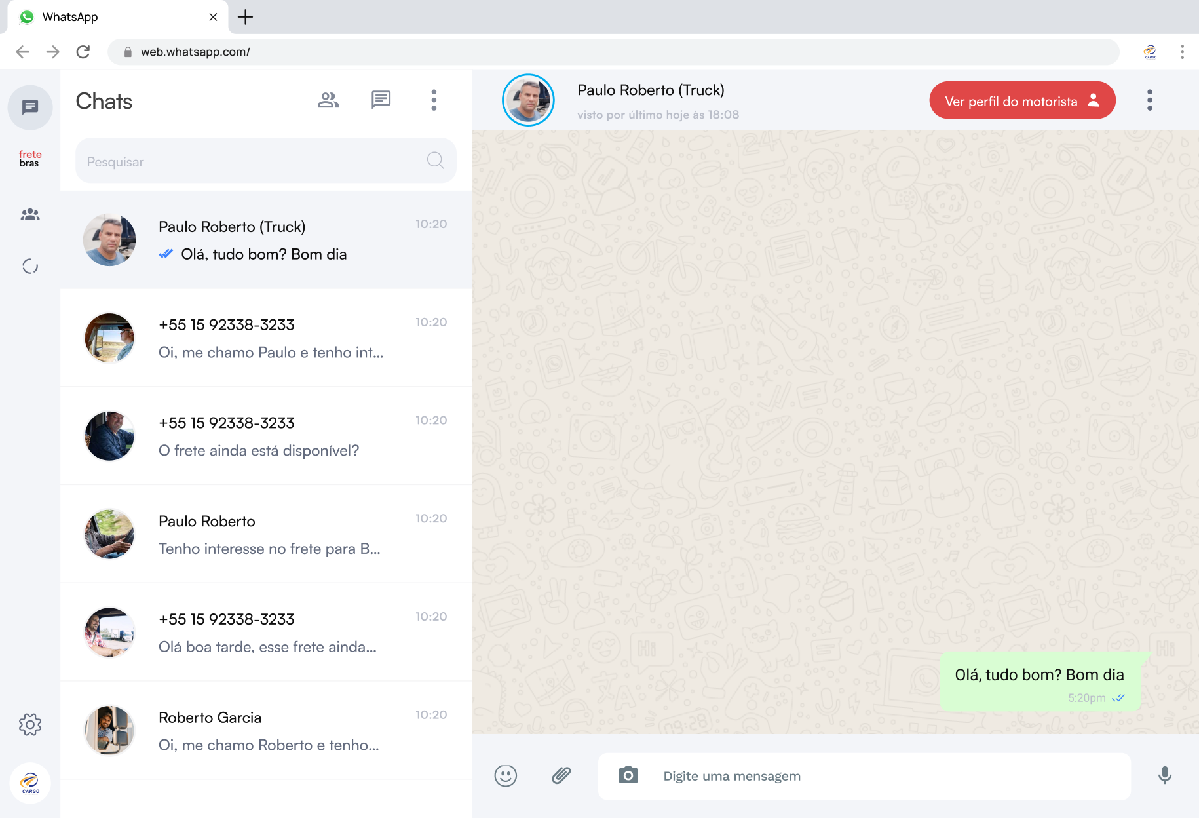Select the Chats tab in sidebar
Viewport: 1199px width, 818px height.
pos(30,107)
